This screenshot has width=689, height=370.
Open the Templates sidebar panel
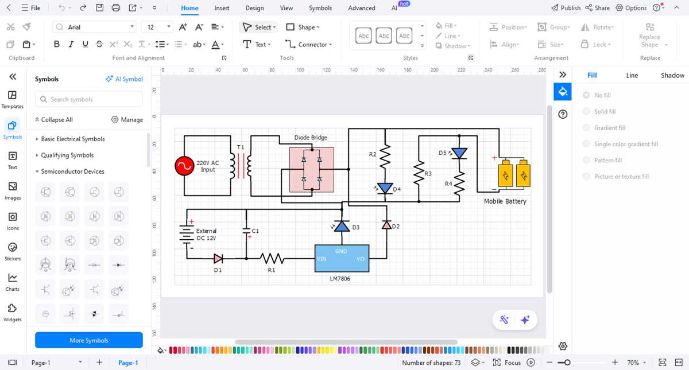point(12,99)
